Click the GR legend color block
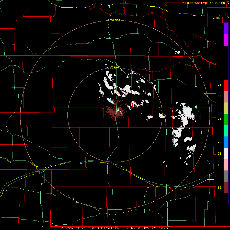Viewport: 230px width, 230px height. 226,97
